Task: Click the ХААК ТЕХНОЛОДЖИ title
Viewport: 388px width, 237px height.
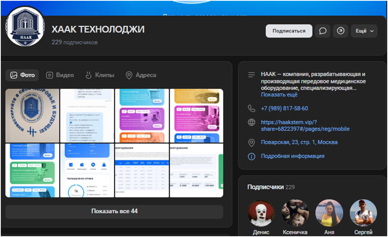Action: tap(98, 29)
